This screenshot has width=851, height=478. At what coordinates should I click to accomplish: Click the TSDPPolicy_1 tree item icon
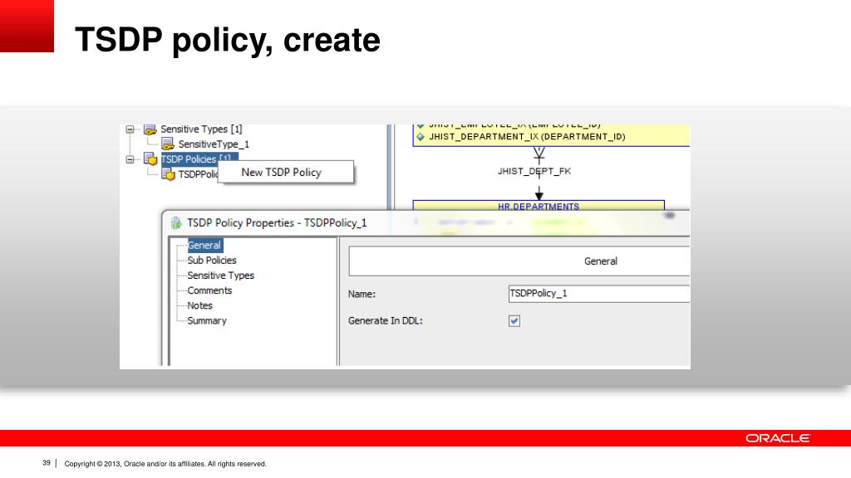[x=168, y=174]
